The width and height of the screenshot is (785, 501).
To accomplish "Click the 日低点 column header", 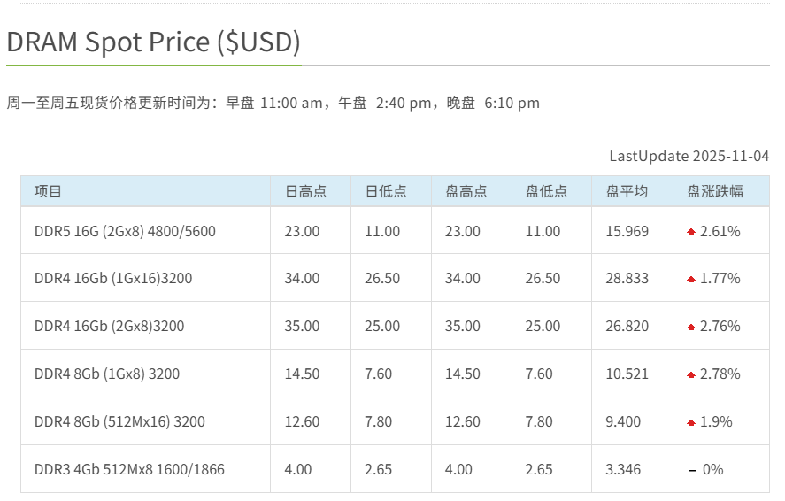I will click(x=386, y=191).
